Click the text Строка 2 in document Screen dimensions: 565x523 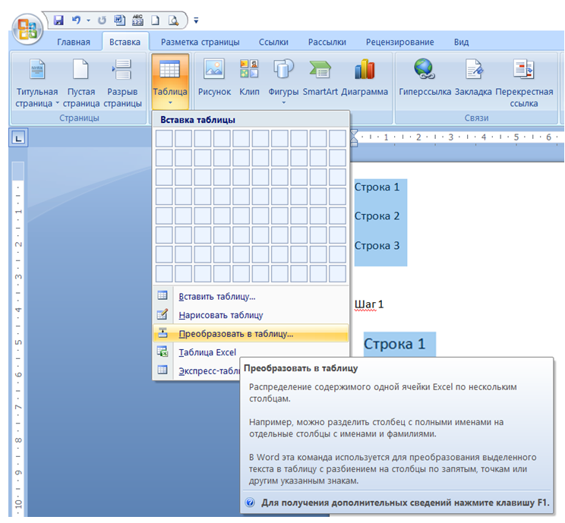(377, 216)
